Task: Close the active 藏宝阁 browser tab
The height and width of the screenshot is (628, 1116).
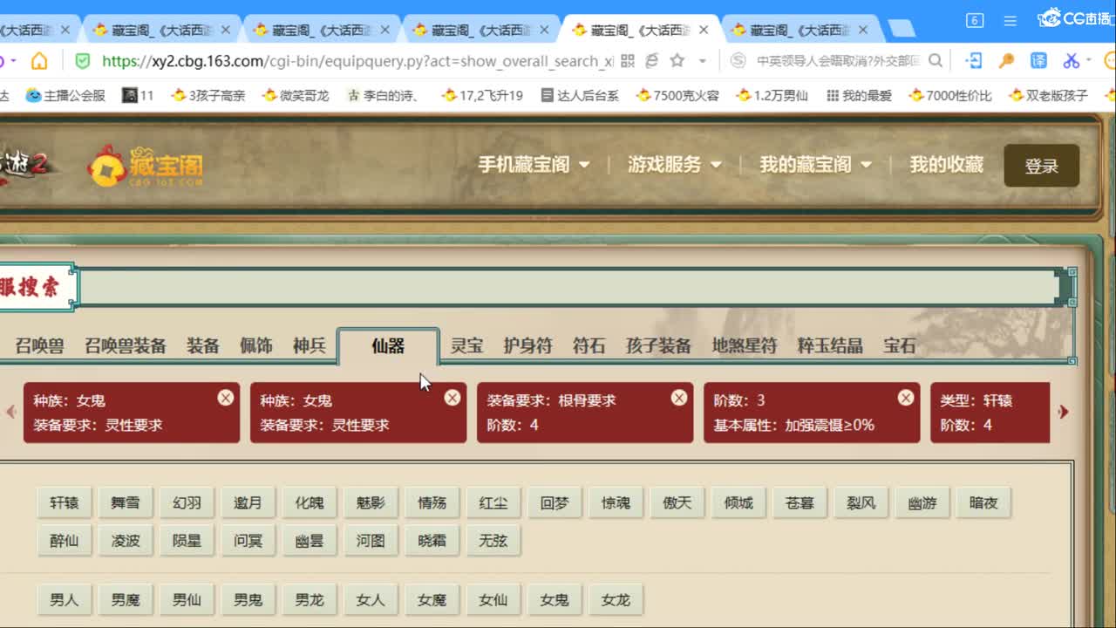Action: 704,30
